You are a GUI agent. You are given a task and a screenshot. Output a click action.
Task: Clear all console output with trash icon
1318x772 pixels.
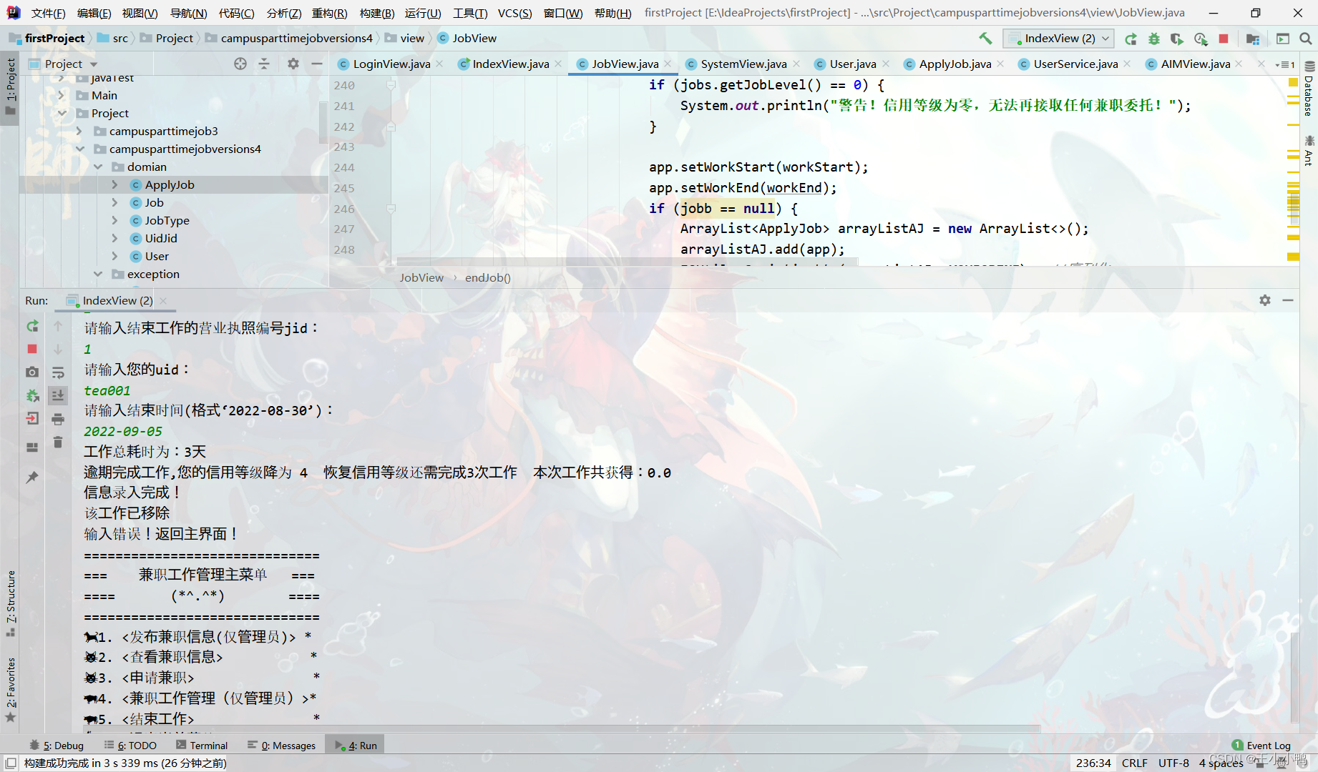58,442
